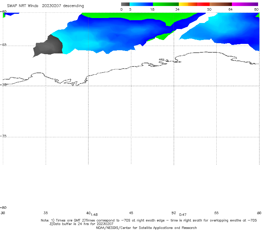Click the colorbar label "0"
The width and height of the screenshot is (262, 230).
tap(121, 10)
